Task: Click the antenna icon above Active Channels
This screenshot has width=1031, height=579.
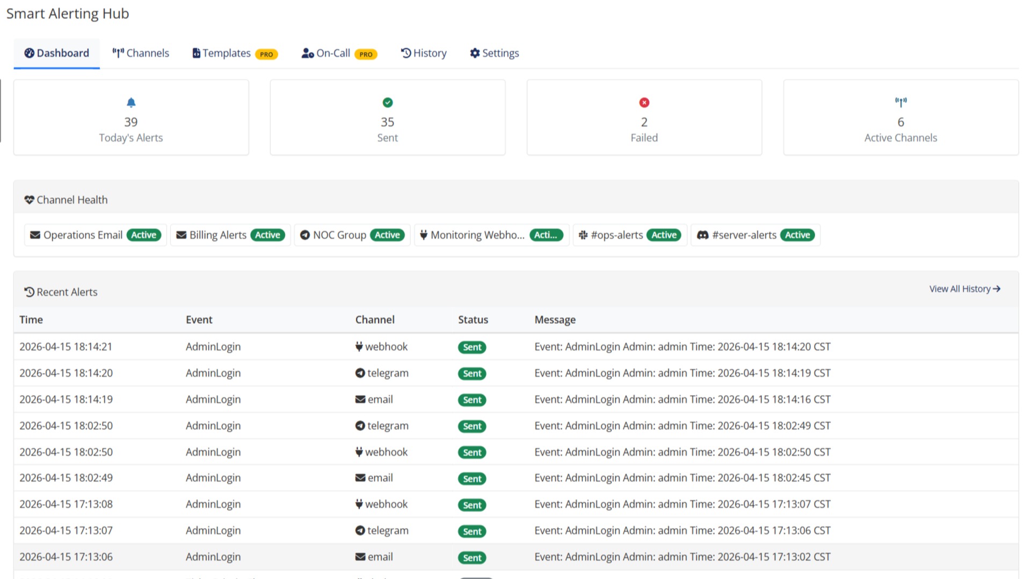Action: [901, 102]
